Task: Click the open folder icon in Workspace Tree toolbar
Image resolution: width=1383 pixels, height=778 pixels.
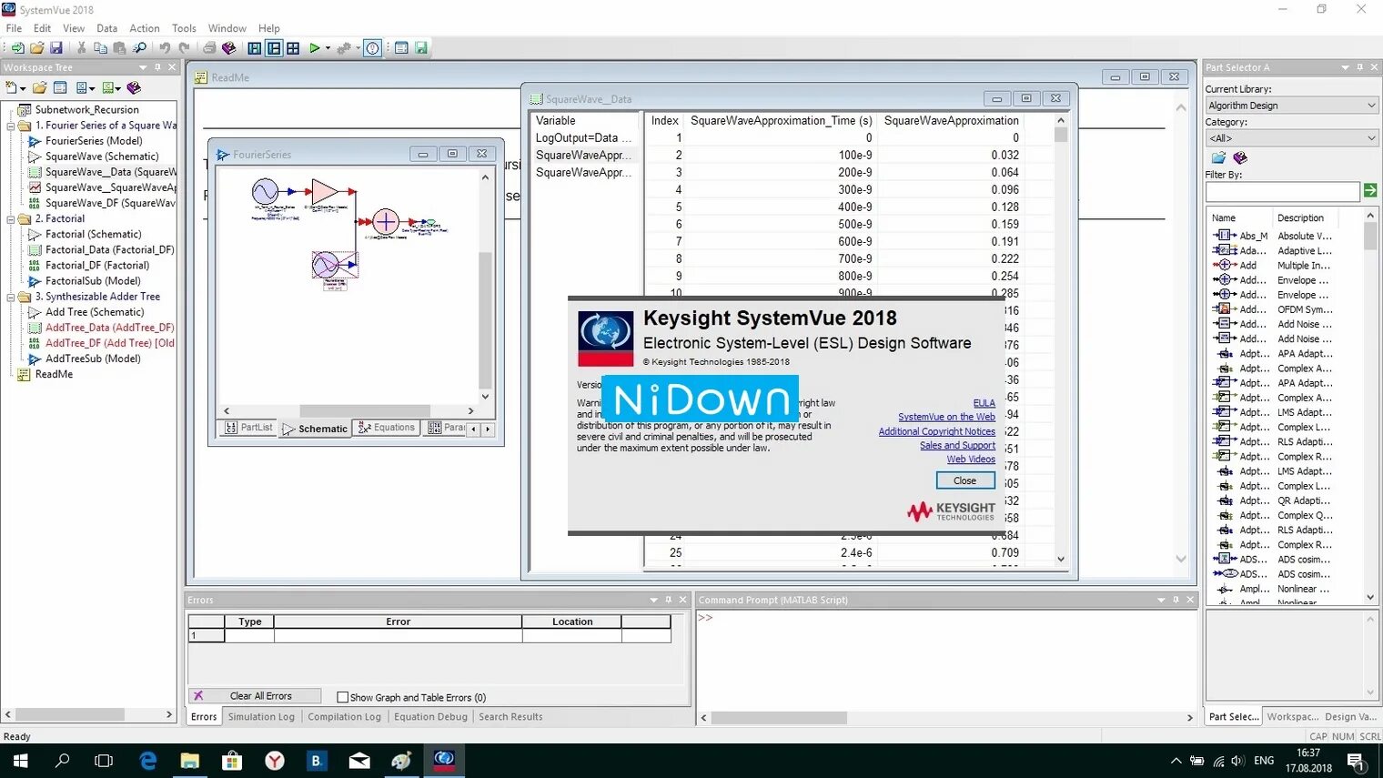Action: click(x=39, y=88)
